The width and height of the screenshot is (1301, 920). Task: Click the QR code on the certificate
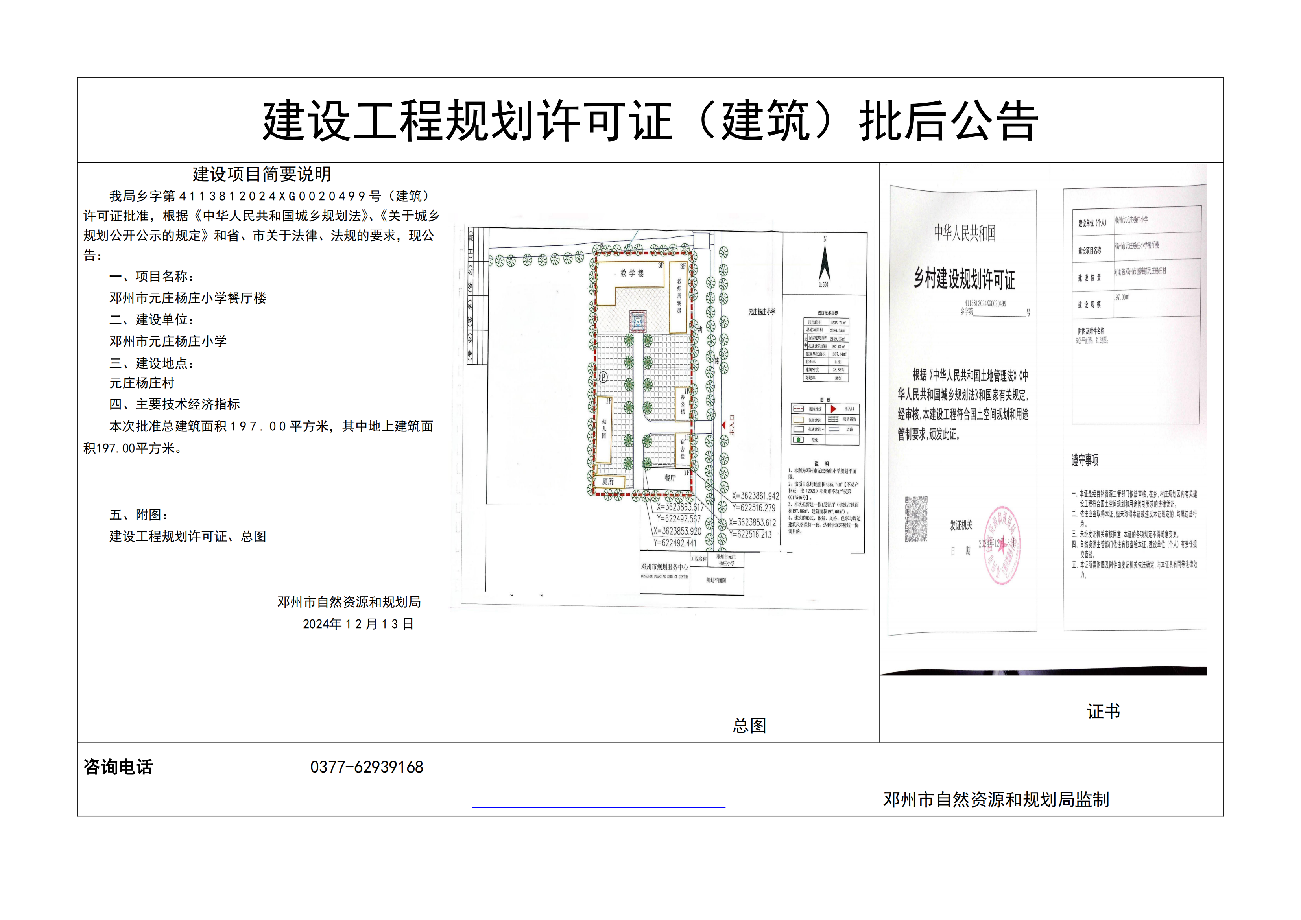[x=916, y=519]
